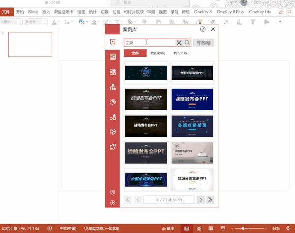The height and width of the screenshot is (233, 295).
Task: Click the comments icon at ribbon right
Action: pos(289,12)
